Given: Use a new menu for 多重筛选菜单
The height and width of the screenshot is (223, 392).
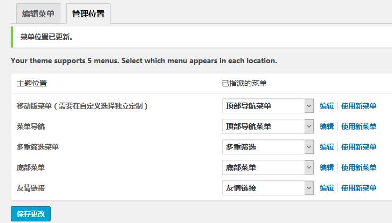Looking at the screenshot, I should pos(359,147).
